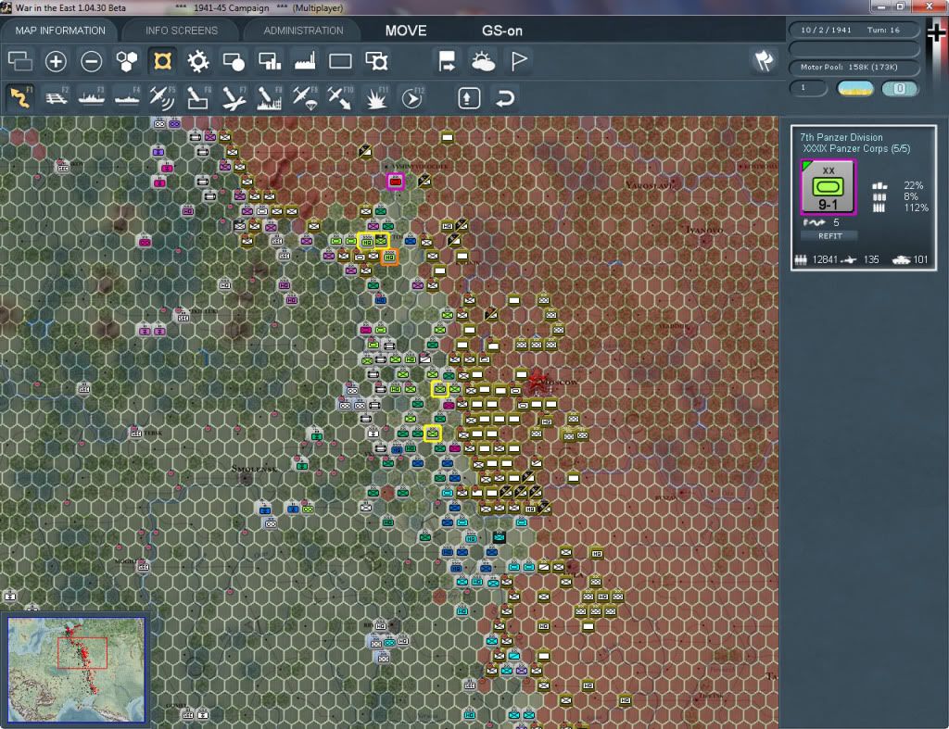949x729 pixels.
Task: Zoom out with the minus icon
Action: click(x=92, y=61)
